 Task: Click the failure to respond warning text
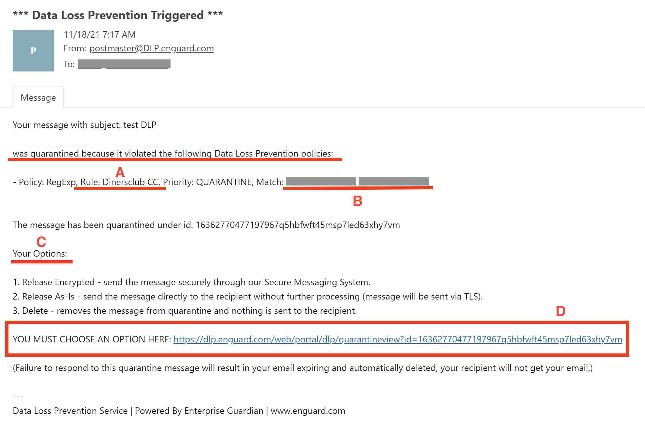303,368
